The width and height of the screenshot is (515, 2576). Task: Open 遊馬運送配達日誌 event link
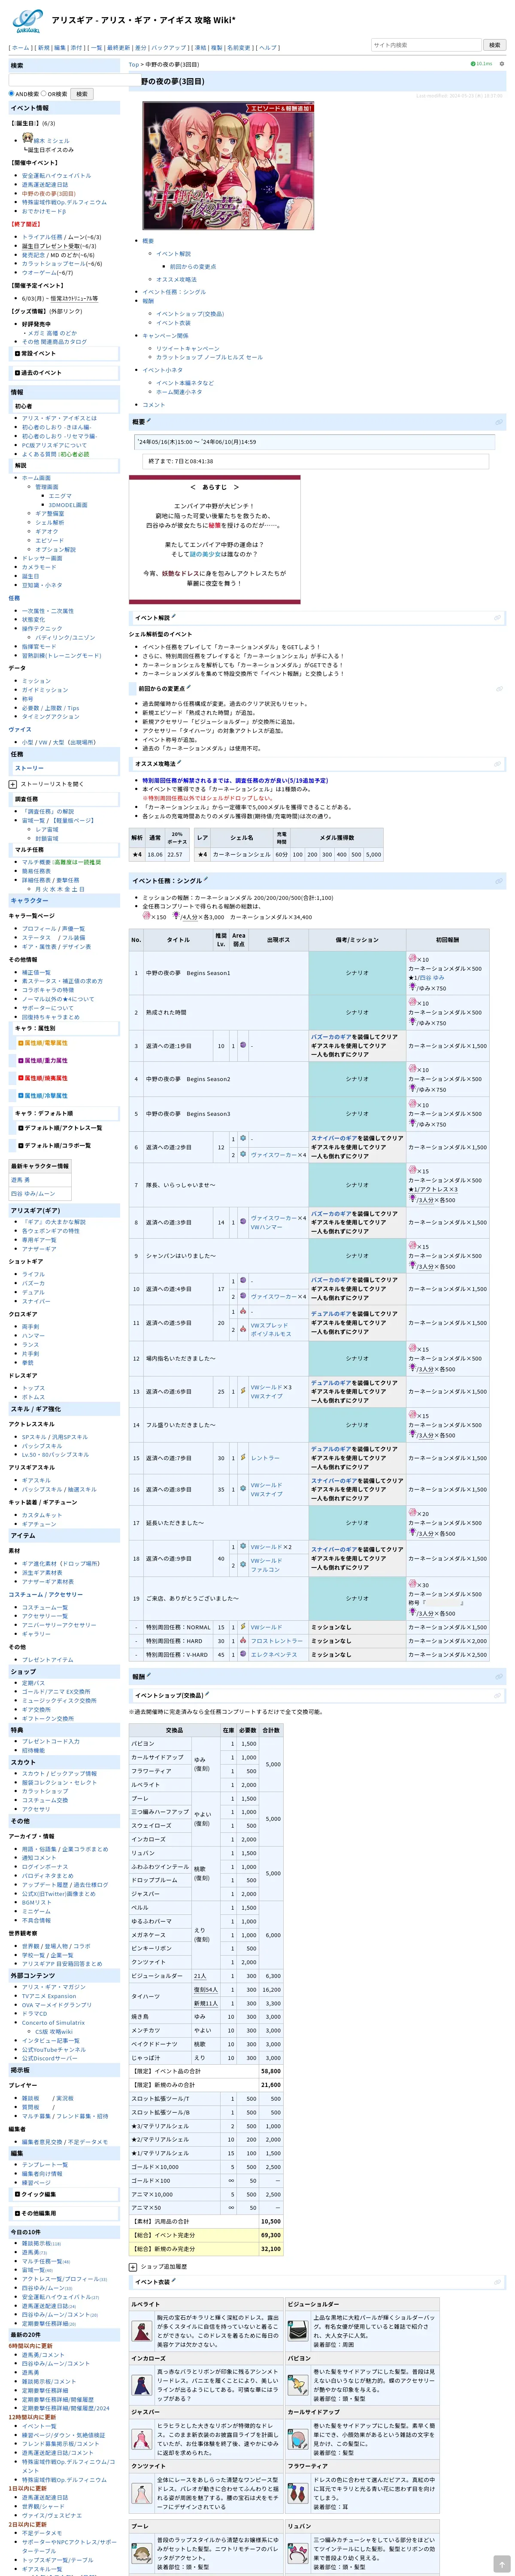45,185
